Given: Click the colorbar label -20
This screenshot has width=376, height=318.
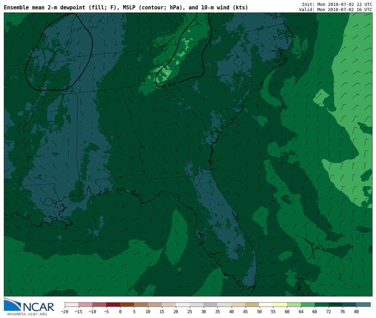Looking at the screenshot, I should [65, 311].
